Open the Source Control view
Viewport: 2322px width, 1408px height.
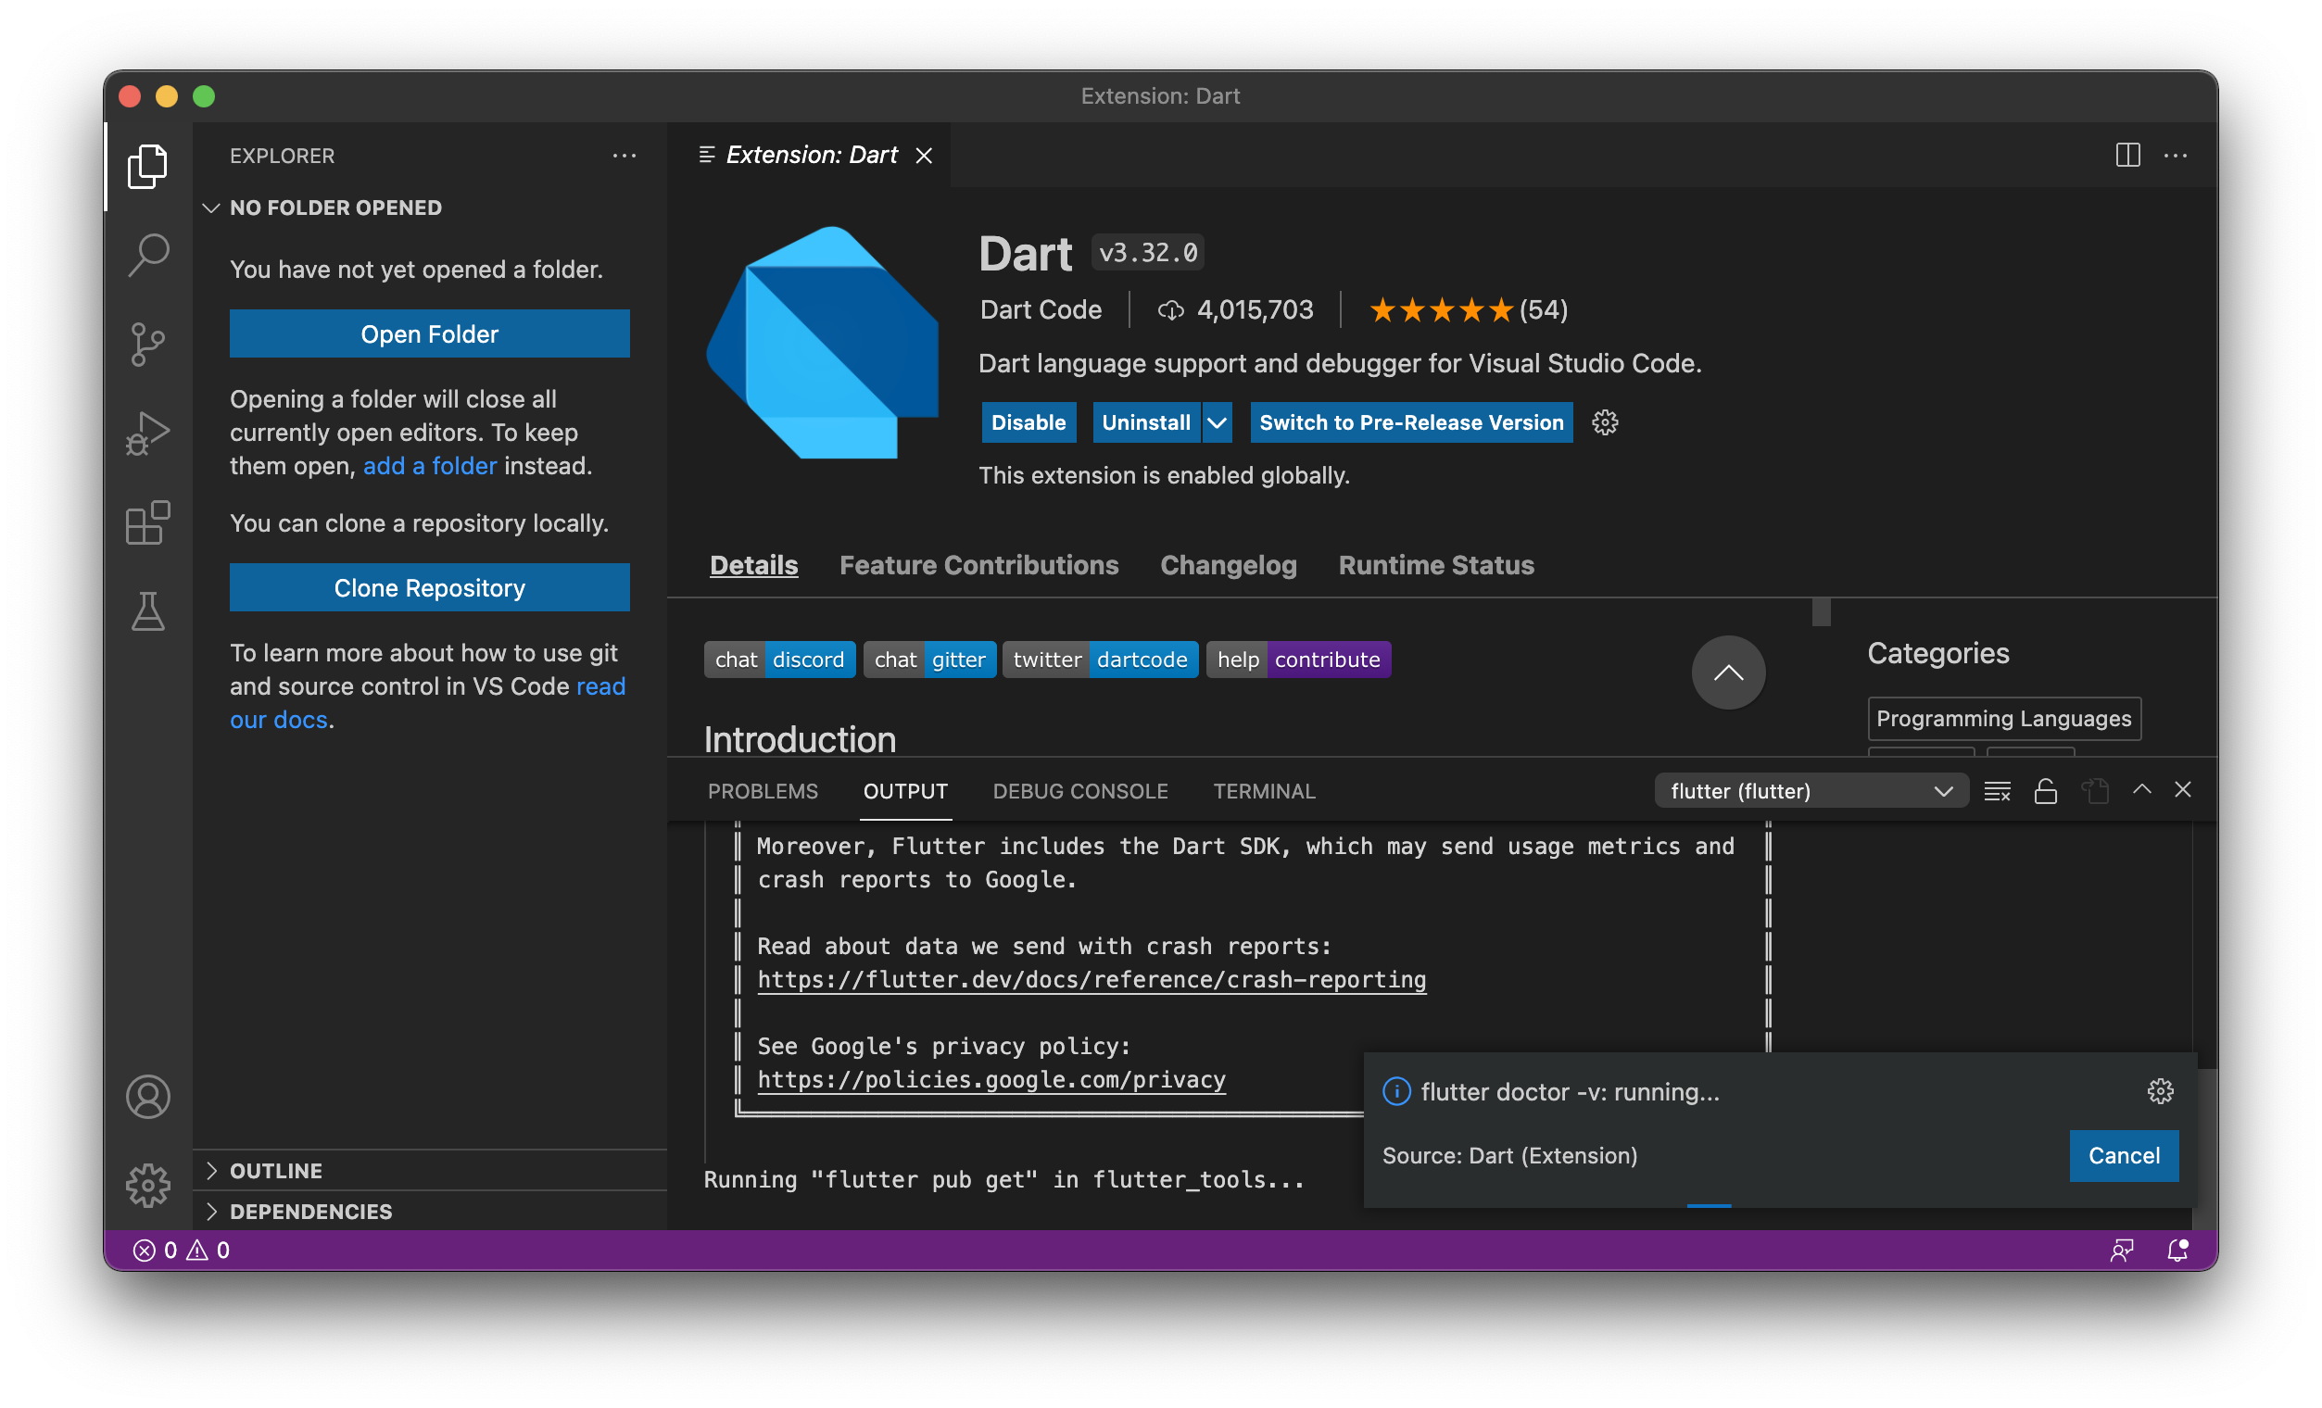pyautogui.click(x=148, y=344)
